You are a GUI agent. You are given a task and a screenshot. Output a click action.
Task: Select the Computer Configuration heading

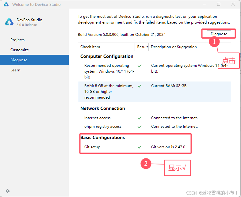pos(107,56)
